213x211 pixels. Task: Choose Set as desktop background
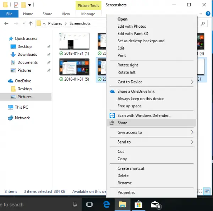[x=141, y=41]
